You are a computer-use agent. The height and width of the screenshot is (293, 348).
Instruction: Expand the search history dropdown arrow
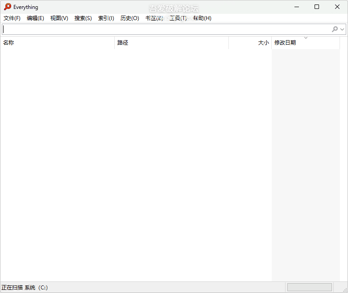point(342,29)
